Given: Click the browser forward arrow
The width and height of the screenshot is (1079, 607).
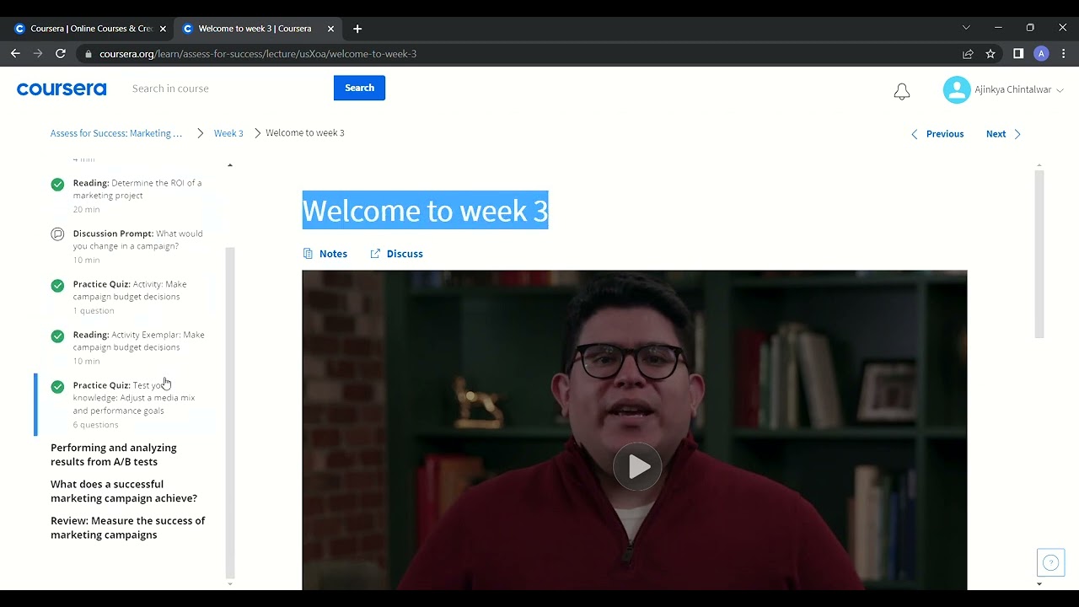Looking at the screenshot, I should [x=38, y=53].
